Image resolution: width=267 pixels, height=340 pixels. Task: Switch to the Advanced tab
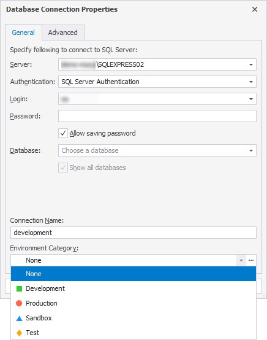62,33
